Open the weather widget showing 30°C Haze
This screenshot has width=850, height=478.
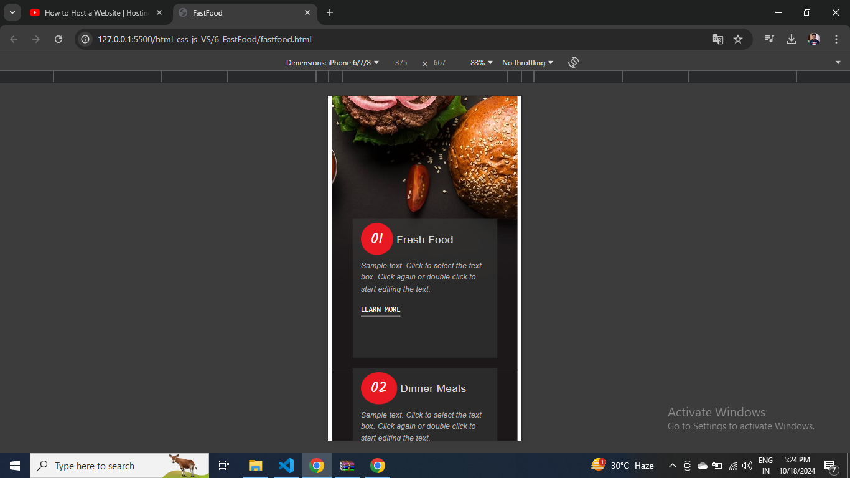click(623, 466)
